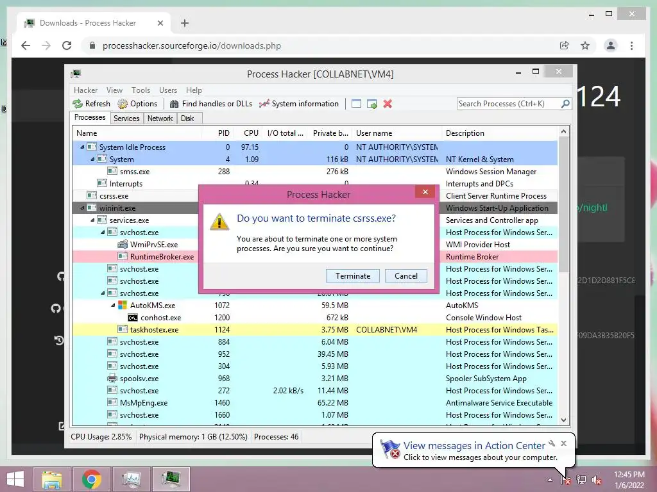The height and width of the screenshot is (492, 657).
Task: Click Cancel button in dialog
Action: click(x=406, y=275)
